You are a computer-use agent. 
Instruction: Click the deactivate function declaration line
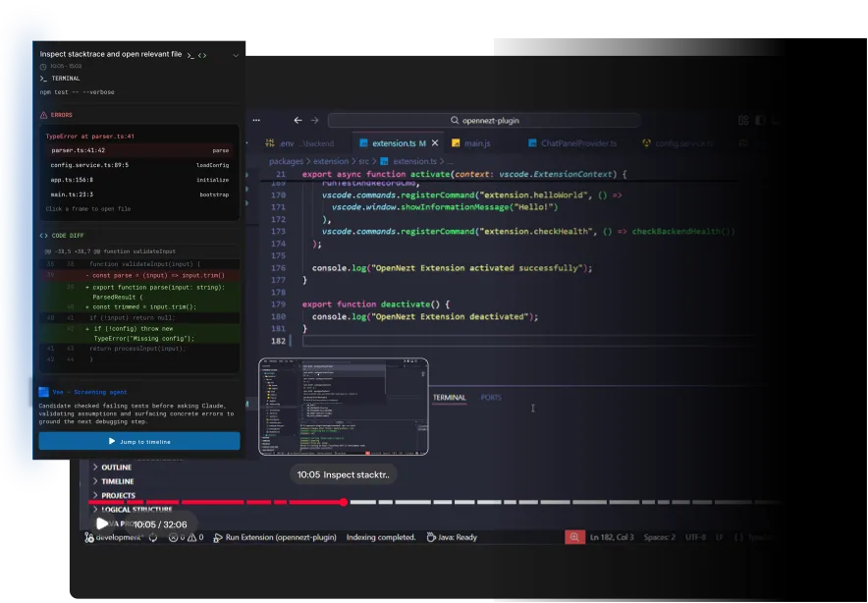tap(376, 304)
